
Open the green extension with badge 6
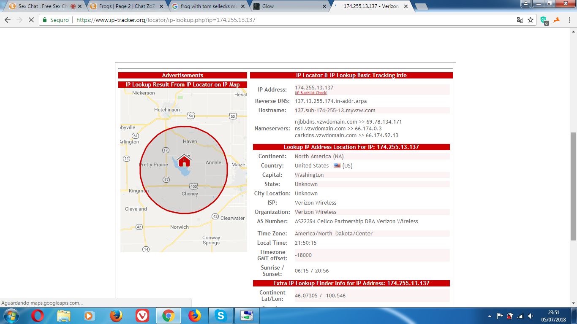click(x=544, y=20)
